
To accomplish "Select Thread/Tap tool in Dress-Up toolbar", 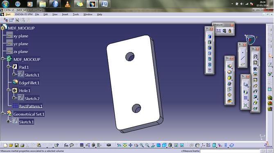I will pos(229,95).
